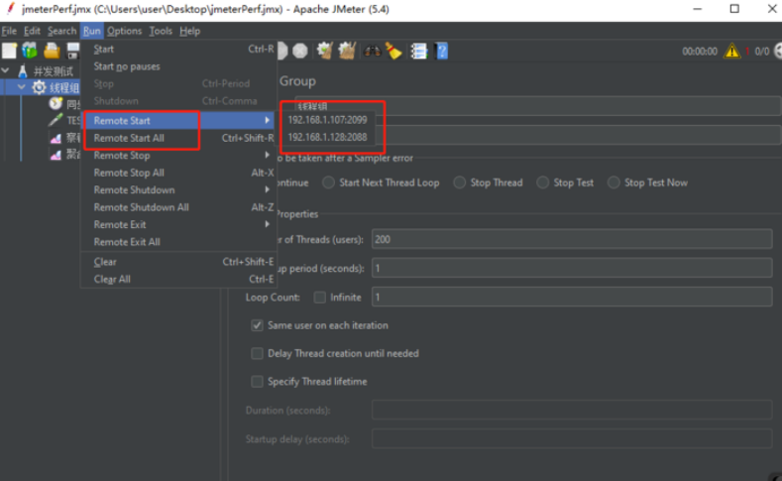Select the Stop Thread radio button
Screen dimensions: 782x481
click(x=459, y=182)
